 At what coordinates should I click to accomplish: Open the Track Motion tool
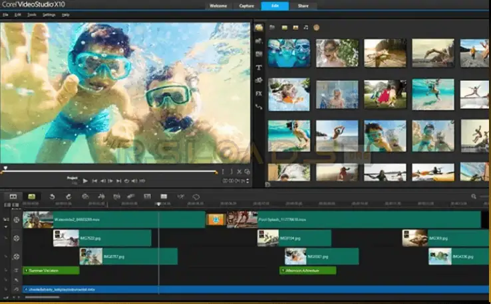[x=131, y=196]
